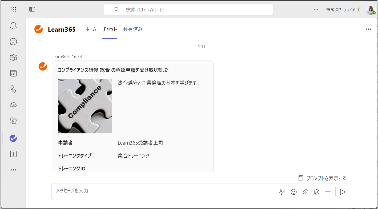Toggle the sidebar panel icon in title bar
The image size is (378, 209).
[x=32, y=10]
